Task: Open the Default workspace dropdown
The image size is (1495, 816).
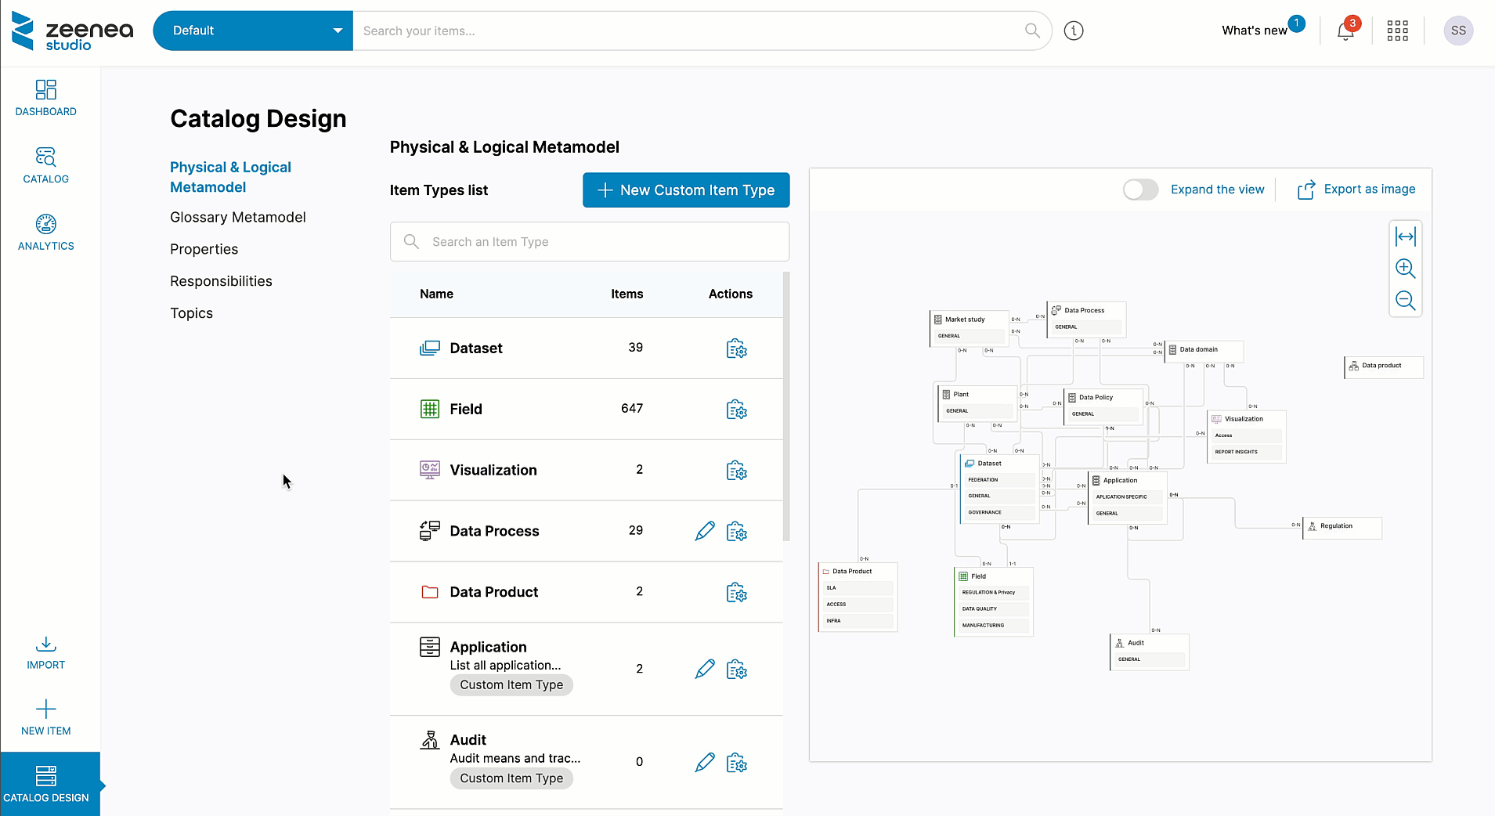Action: pos(252,31)
